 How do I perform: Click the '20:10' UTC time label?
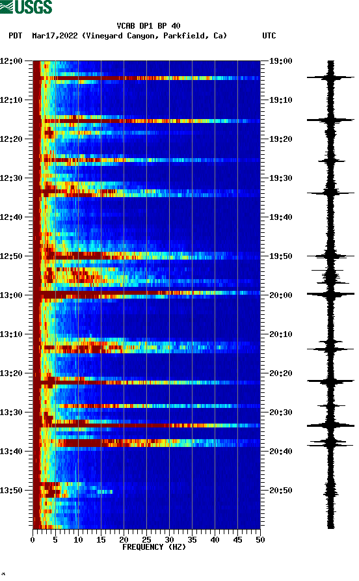tap(280, 334)
